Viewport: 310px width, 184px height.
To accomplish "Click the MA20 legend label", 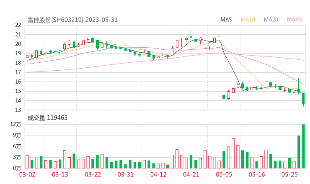I will (x=271, y=20).
